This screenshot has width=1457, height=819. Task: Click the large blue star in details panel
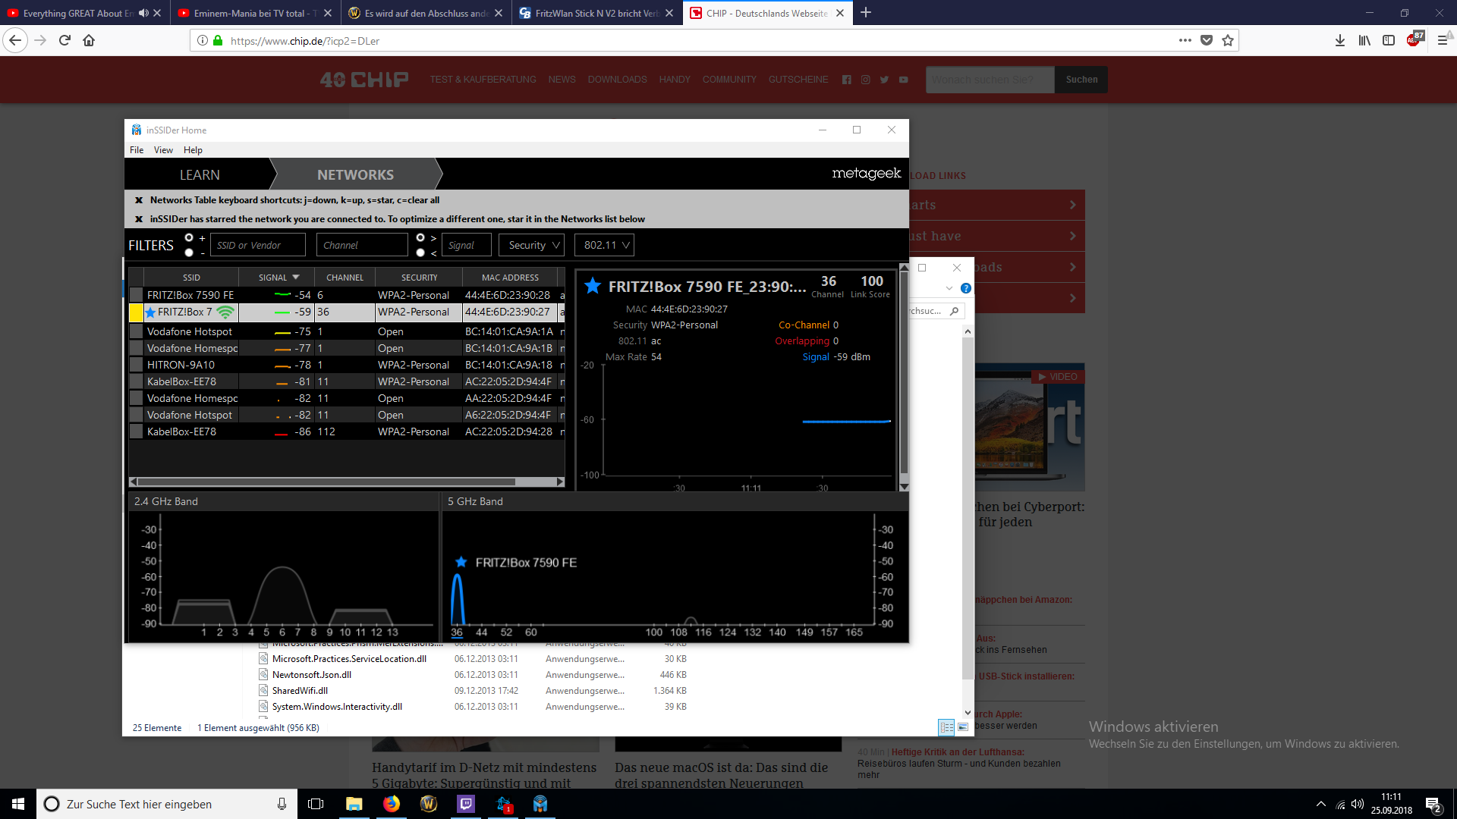coord(593,286)
